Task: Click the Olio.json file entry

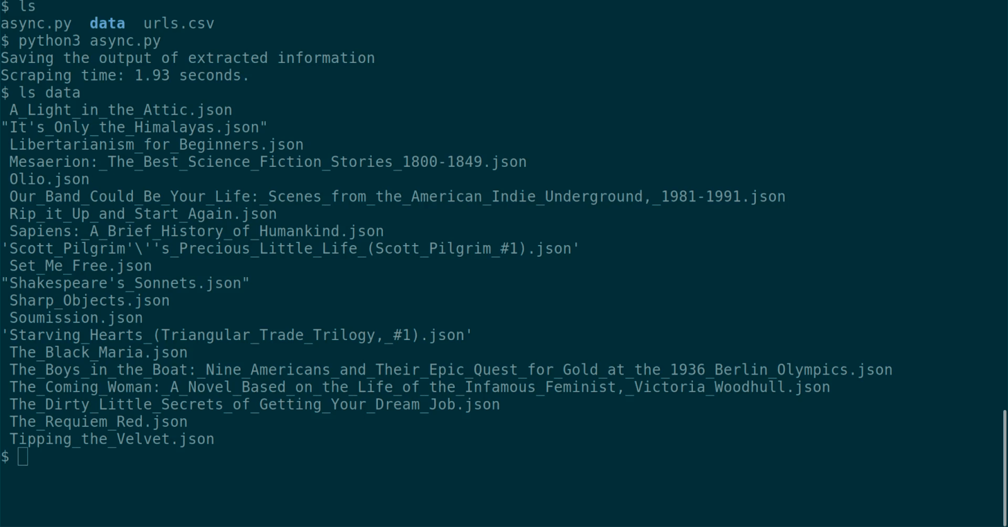Action: pos(49,179)
